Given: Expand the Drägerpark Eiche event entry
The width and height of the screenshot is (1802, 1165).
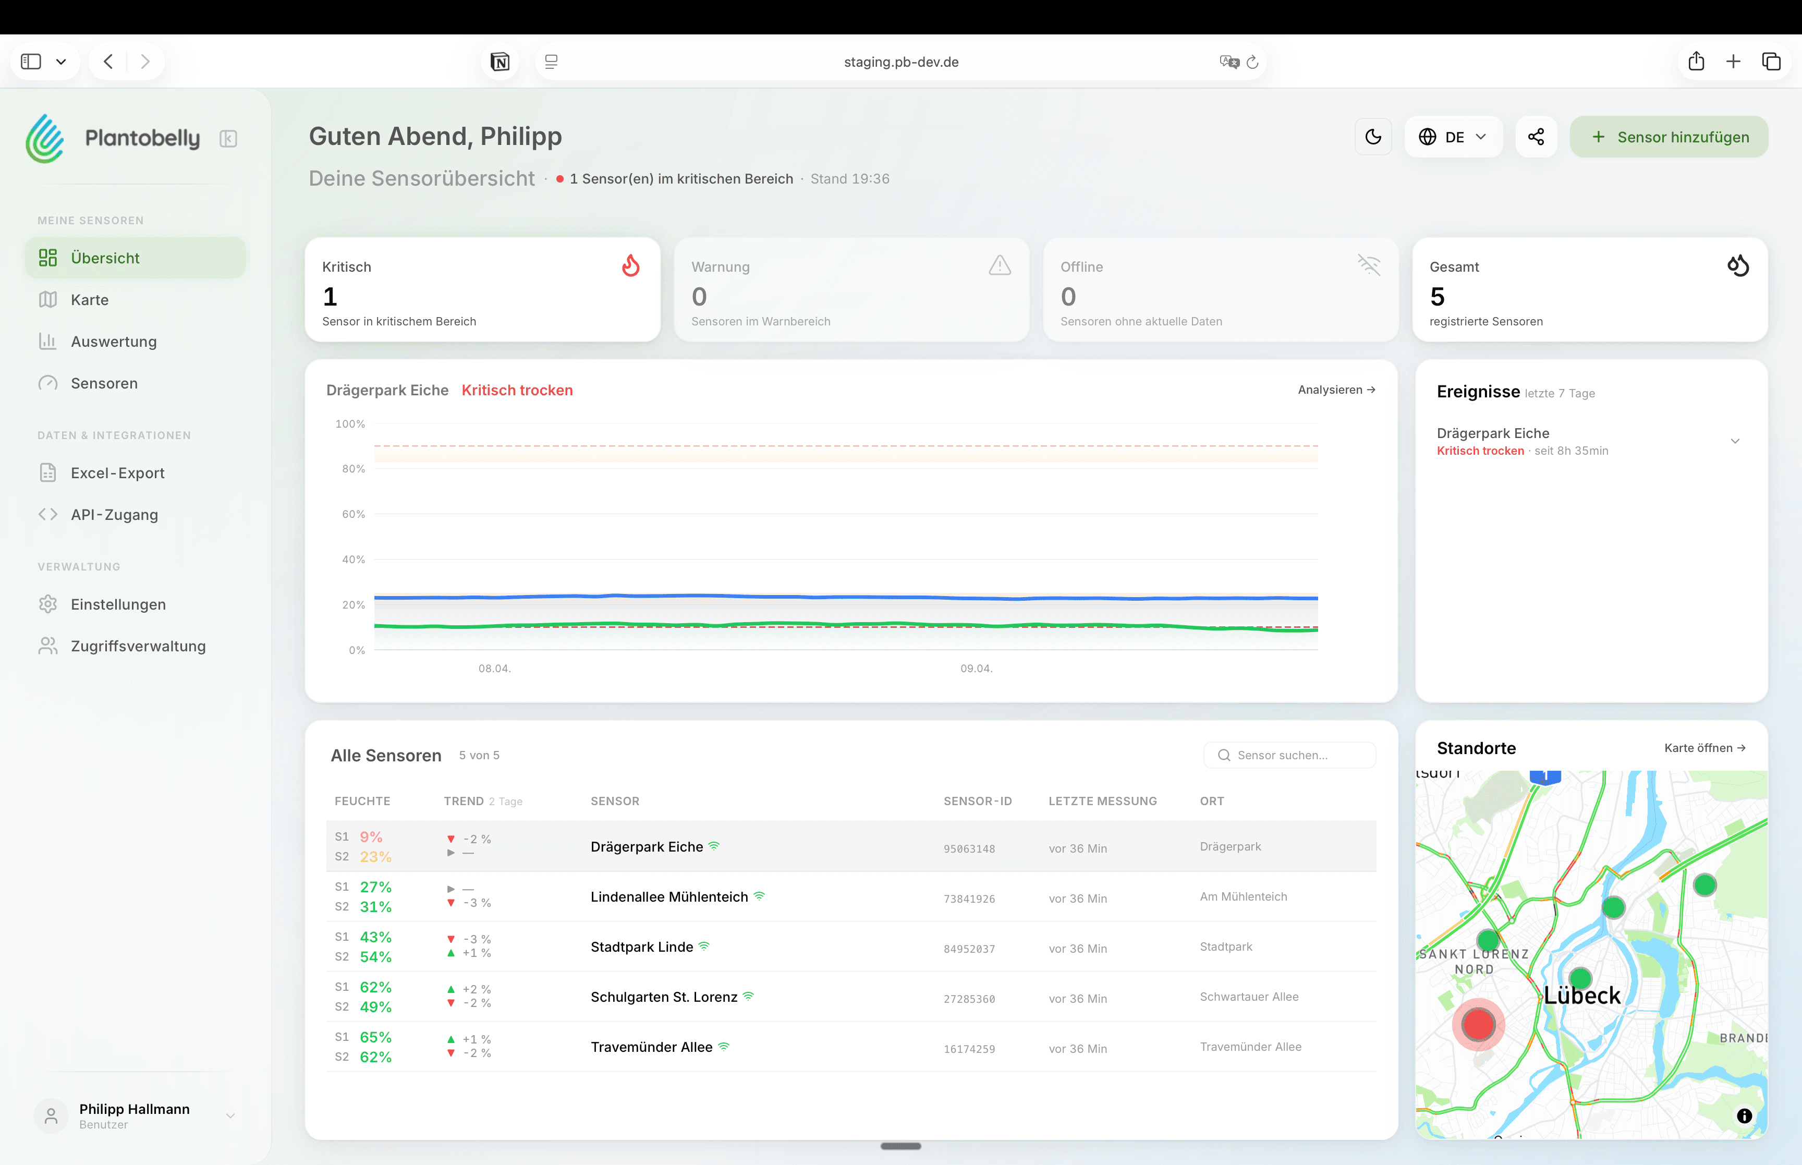Looking at the screenshot, I should coord(1735,441).
